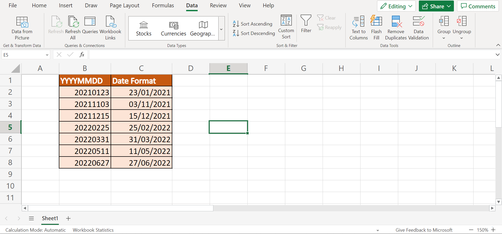Viewport: 502px width, 234px height.
Task: Open Data Validation settings
Action: (x=418, y=28)
